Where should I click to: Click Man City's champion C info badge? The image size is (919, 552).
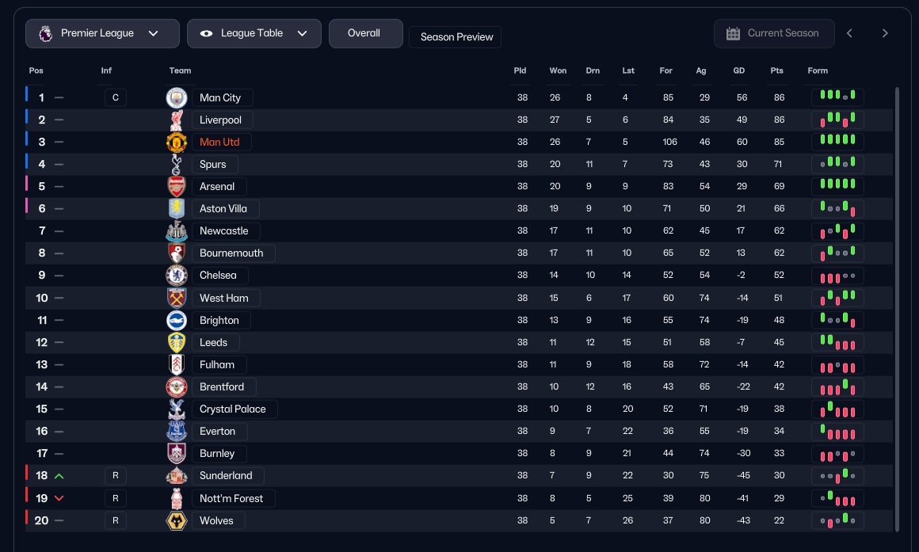coord(116,97)
